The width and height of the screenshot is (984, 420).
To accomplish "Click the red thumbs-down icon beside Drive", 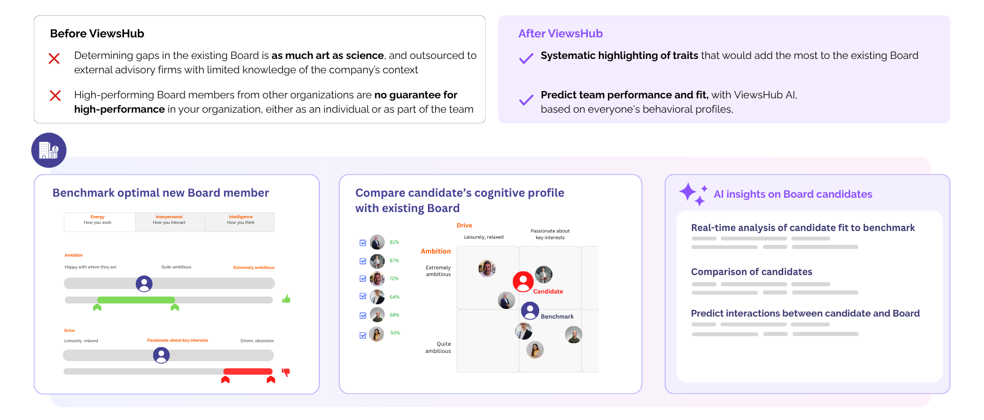I will [286, 372].
